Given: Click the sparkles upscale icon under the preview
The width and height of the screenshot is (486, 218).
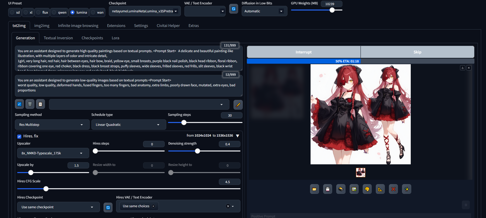Looking at the screenshot, I should [407, 189].
